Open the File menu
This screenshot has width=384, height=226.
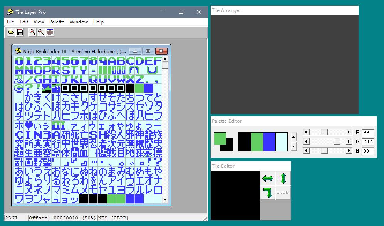tap(10, 22)
